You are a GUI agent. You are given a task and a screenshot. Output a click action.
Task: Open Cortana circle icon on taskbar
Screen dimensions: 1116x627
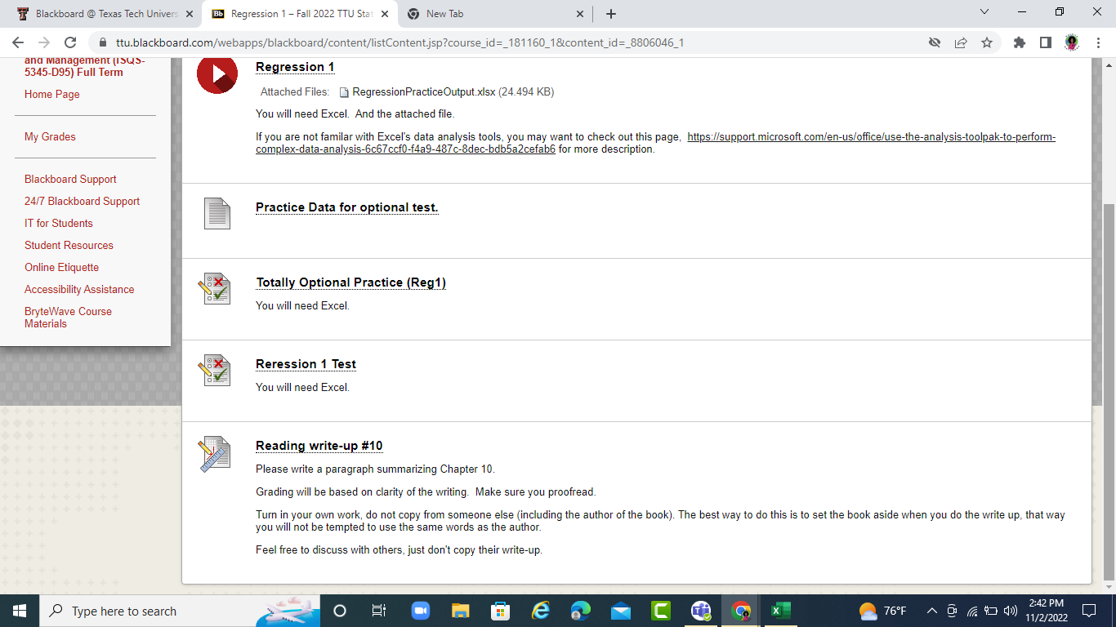coord(340,611)
